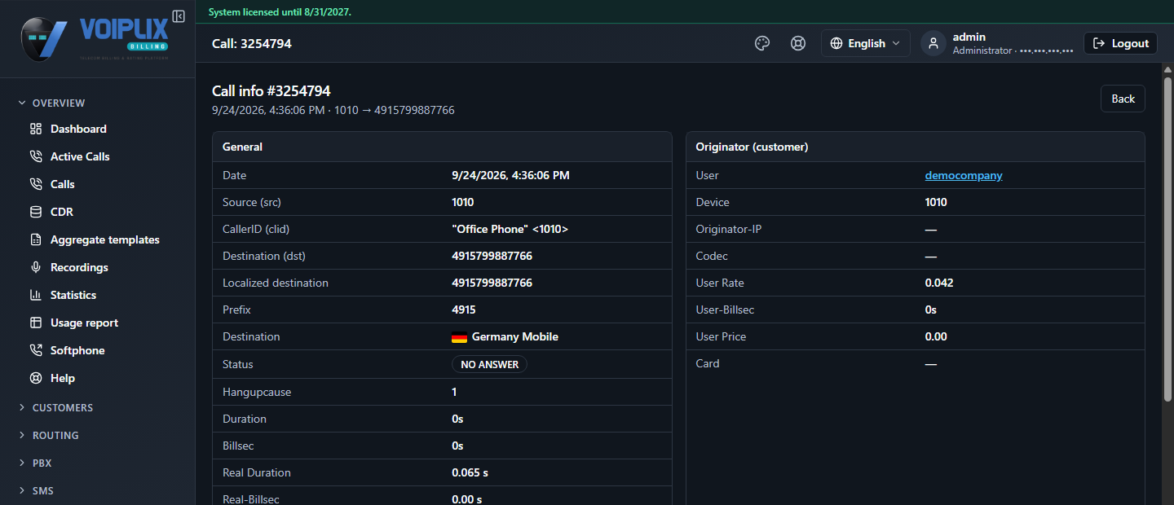Open the support lifebuoy icon in header
1174x505 pixels.
[798, 43]
